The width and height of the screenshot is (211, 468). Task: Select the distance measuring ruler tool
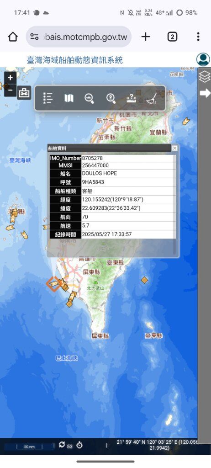tap(132, 98)
